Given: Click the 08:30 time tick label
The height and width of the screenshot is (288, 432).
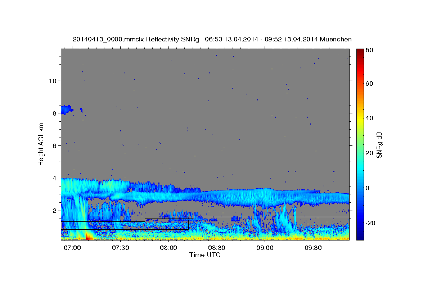Looking at the screenshot, I should (217, 248).
